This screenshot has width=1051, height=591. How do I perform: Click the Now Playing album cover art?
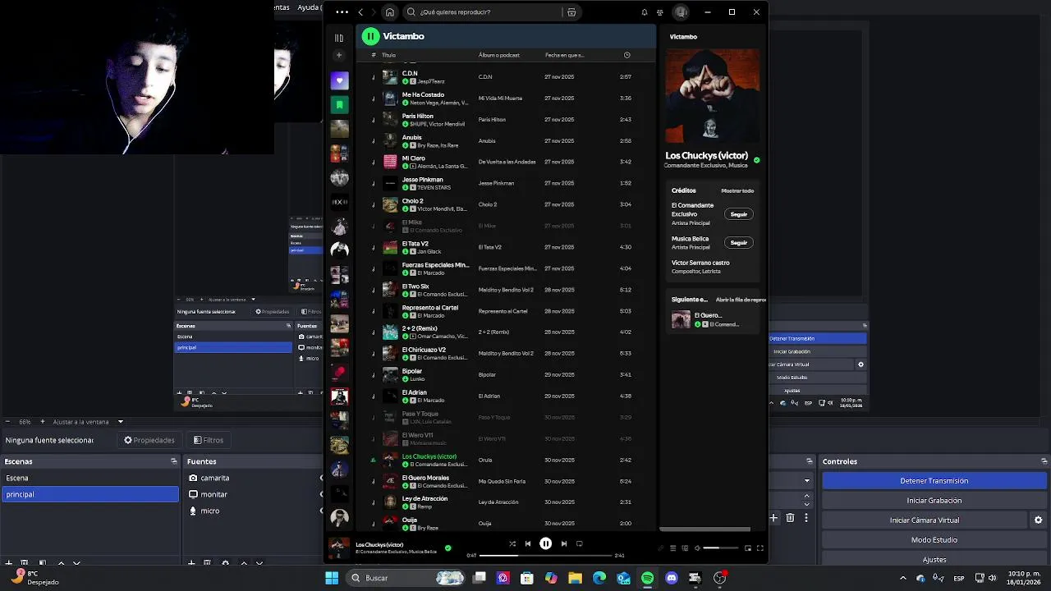tap(713, 96)
